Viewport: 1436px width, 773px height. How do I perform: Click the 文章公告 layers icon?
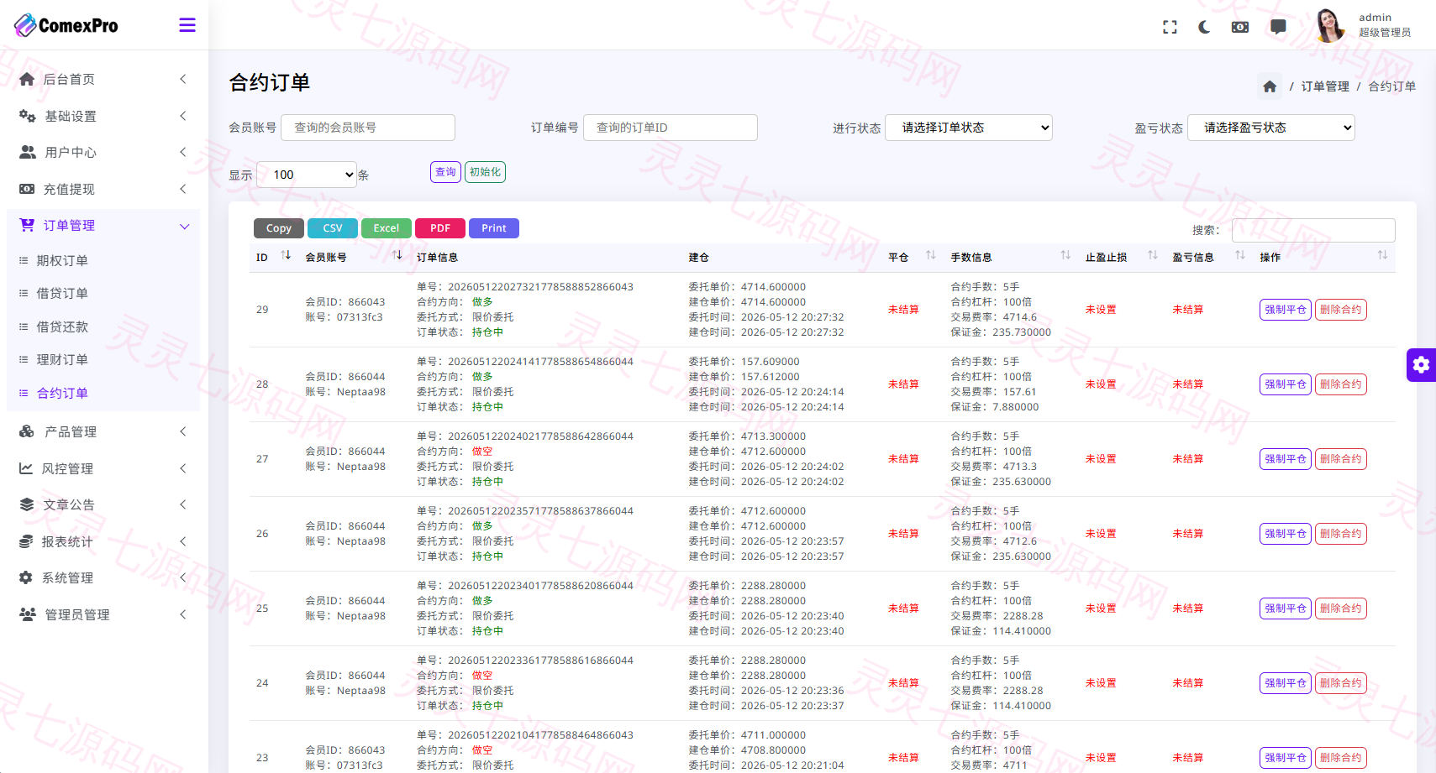(x=27, y=504)
